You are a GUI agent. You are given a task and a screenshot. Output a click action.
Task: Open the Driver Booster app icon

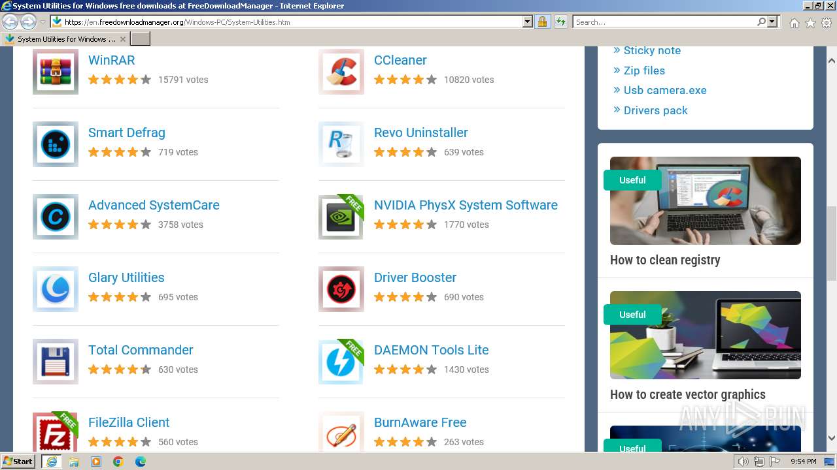[x=341, y=289]
